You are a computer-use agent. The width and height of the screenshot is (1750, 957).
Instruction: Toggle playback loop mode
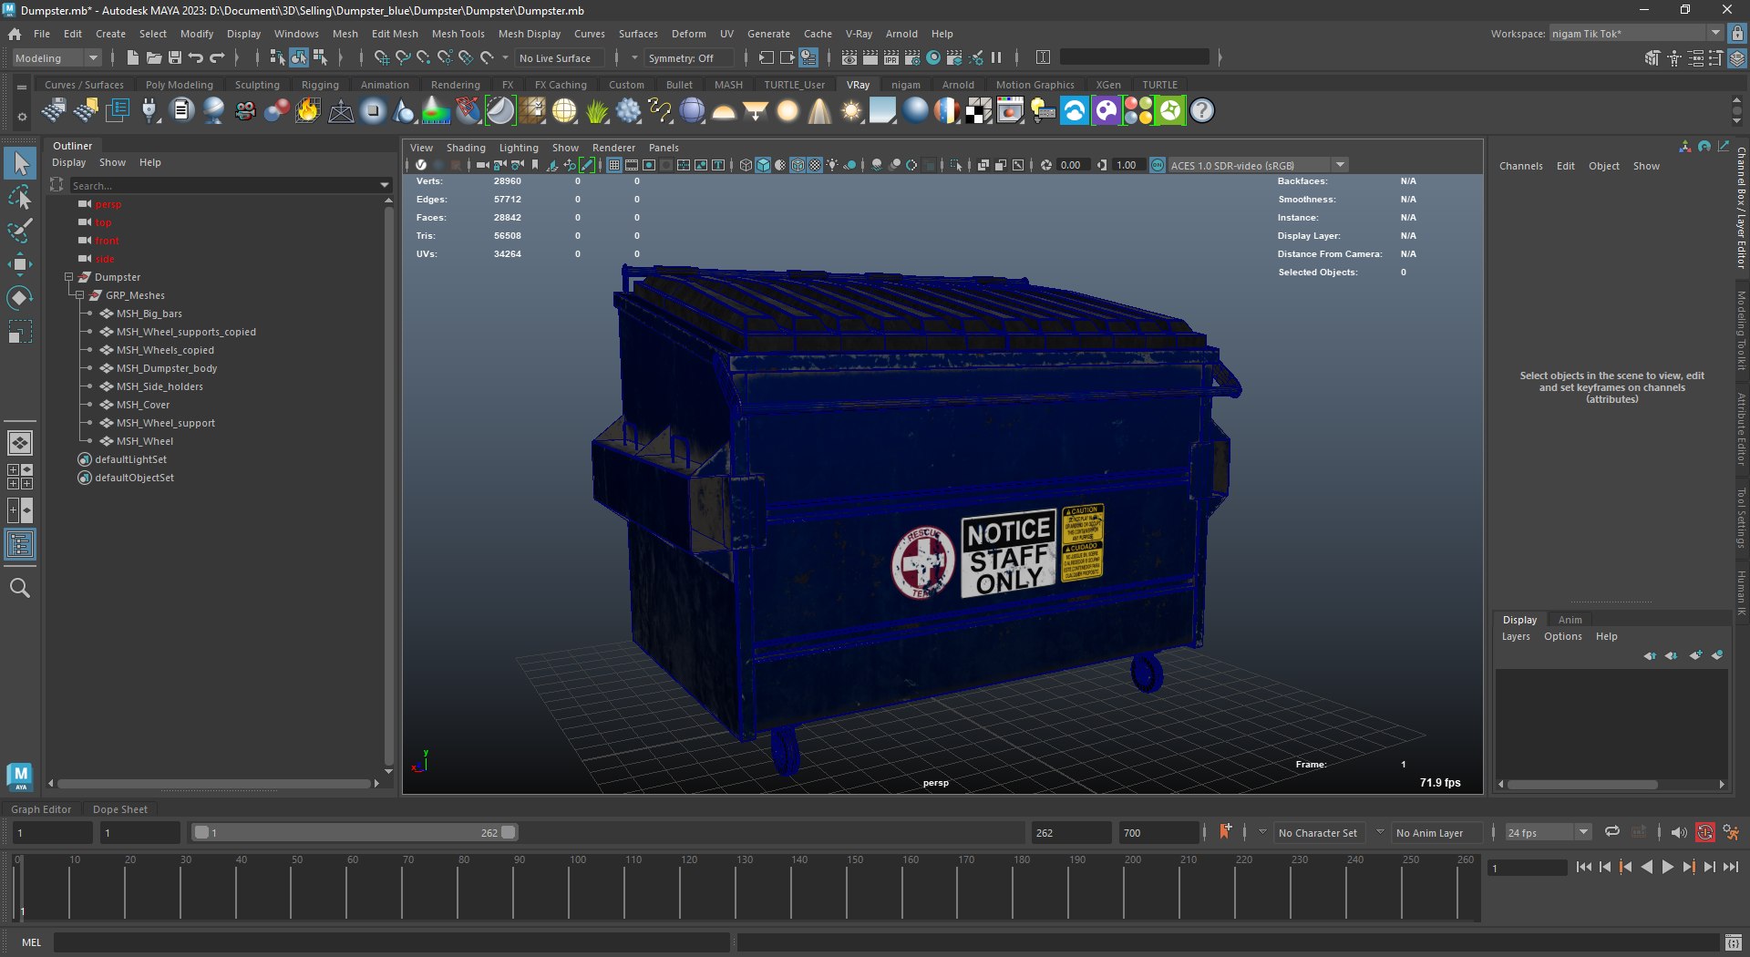1612,832
